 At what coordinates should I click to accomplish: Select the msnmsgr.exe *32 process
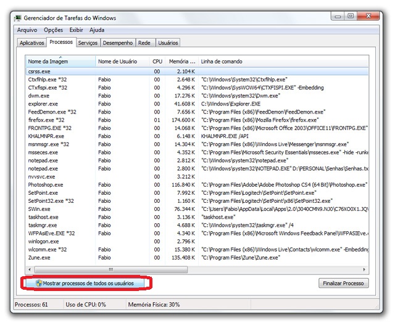(x=197, y=144)
